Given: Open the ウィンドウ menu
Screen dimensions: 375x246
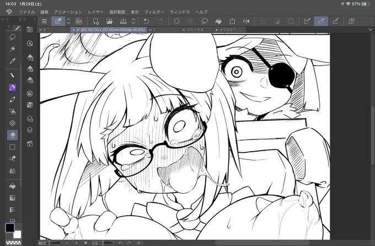Looking at the screenshot, I should (180, 12).
